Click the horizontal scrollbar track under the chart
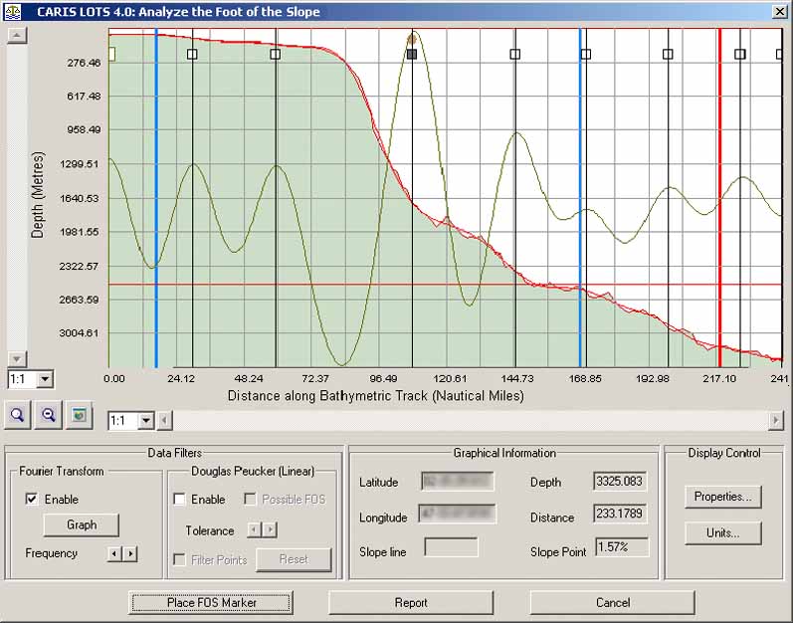Viewport: 793px width, 623px height. pyautogui.click(x=470, y=420)
